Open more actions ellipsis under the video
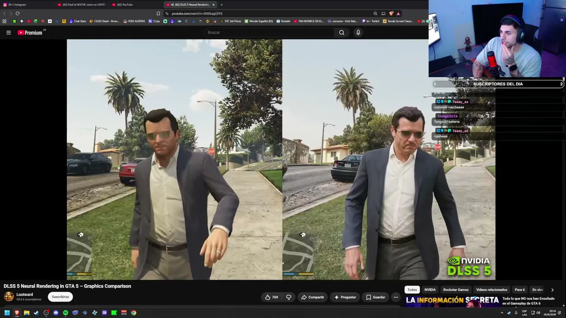 pos(396,297)
